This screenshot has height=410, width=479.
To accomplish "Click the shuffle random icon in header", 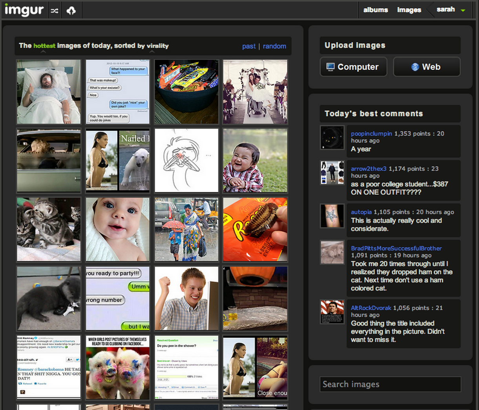I will click(x=55, y=11).
